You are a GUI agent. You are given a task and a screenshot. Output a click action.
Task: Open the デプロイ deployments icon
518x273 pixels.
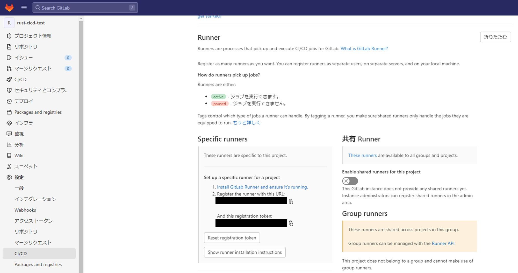pos(9,101)
